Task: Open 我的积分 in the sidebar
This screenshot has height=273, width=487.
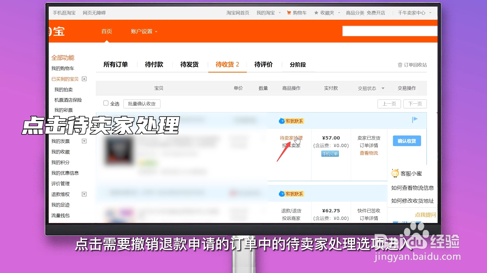Action: (60, 163)
